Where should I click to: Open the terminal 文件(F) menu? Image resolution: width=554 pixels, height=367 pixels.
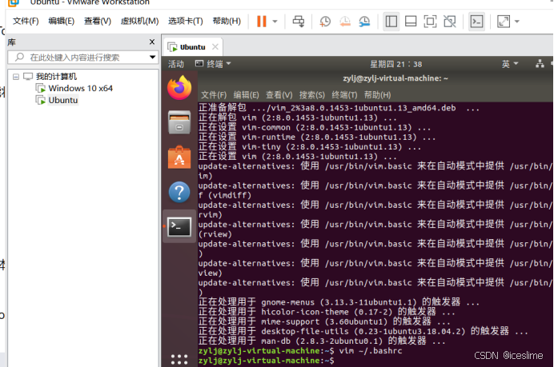(214, 95)
